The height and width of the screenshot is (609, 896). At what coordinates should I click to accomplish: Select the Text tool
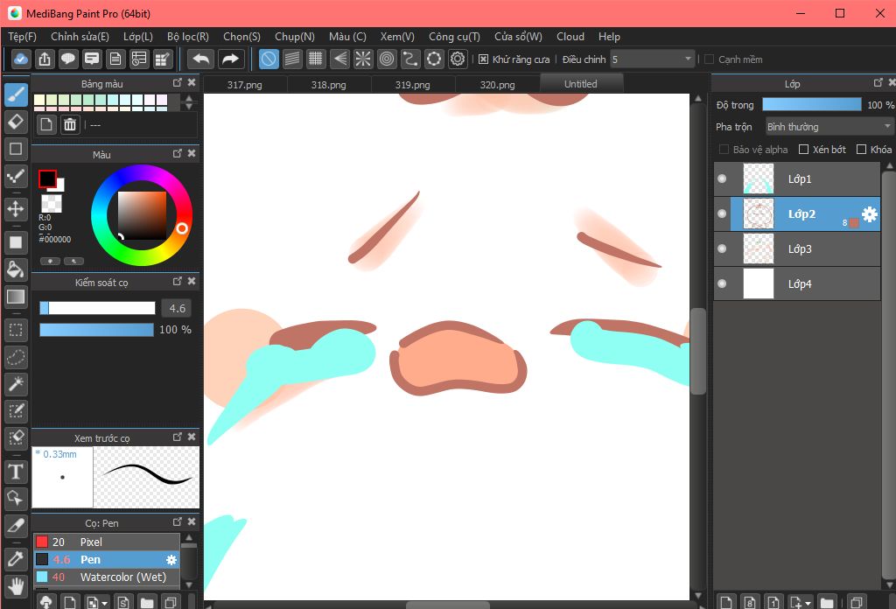pos(16,472)
